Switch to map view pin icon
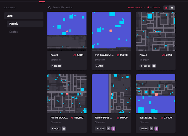Screen dimensions: 188x136 [172, 8]
